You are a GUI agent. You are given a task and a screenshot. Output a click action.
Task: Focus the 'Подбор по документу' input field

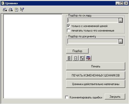pos(93,41)
